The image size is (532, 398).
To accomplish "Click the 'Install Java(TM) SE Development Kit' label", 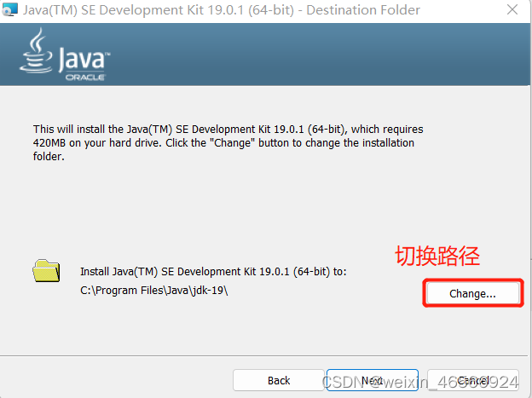I will tap(213, 271).
